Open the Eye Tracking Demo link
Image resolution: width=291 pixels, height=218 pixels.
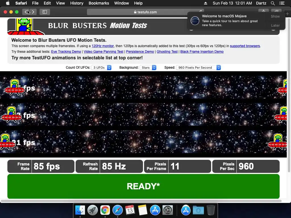tap(66, 52)
